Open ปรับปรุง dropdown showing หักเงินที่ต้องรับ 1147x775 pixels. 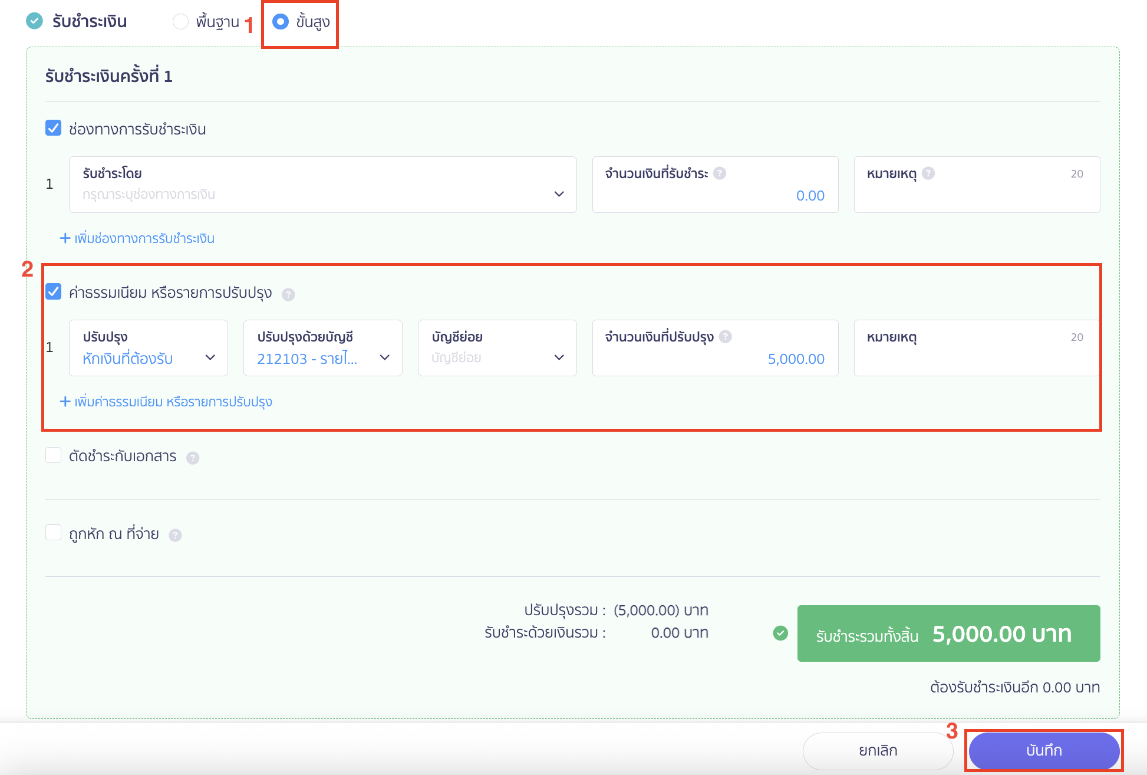pyautogui.click(x=149, y=348)
